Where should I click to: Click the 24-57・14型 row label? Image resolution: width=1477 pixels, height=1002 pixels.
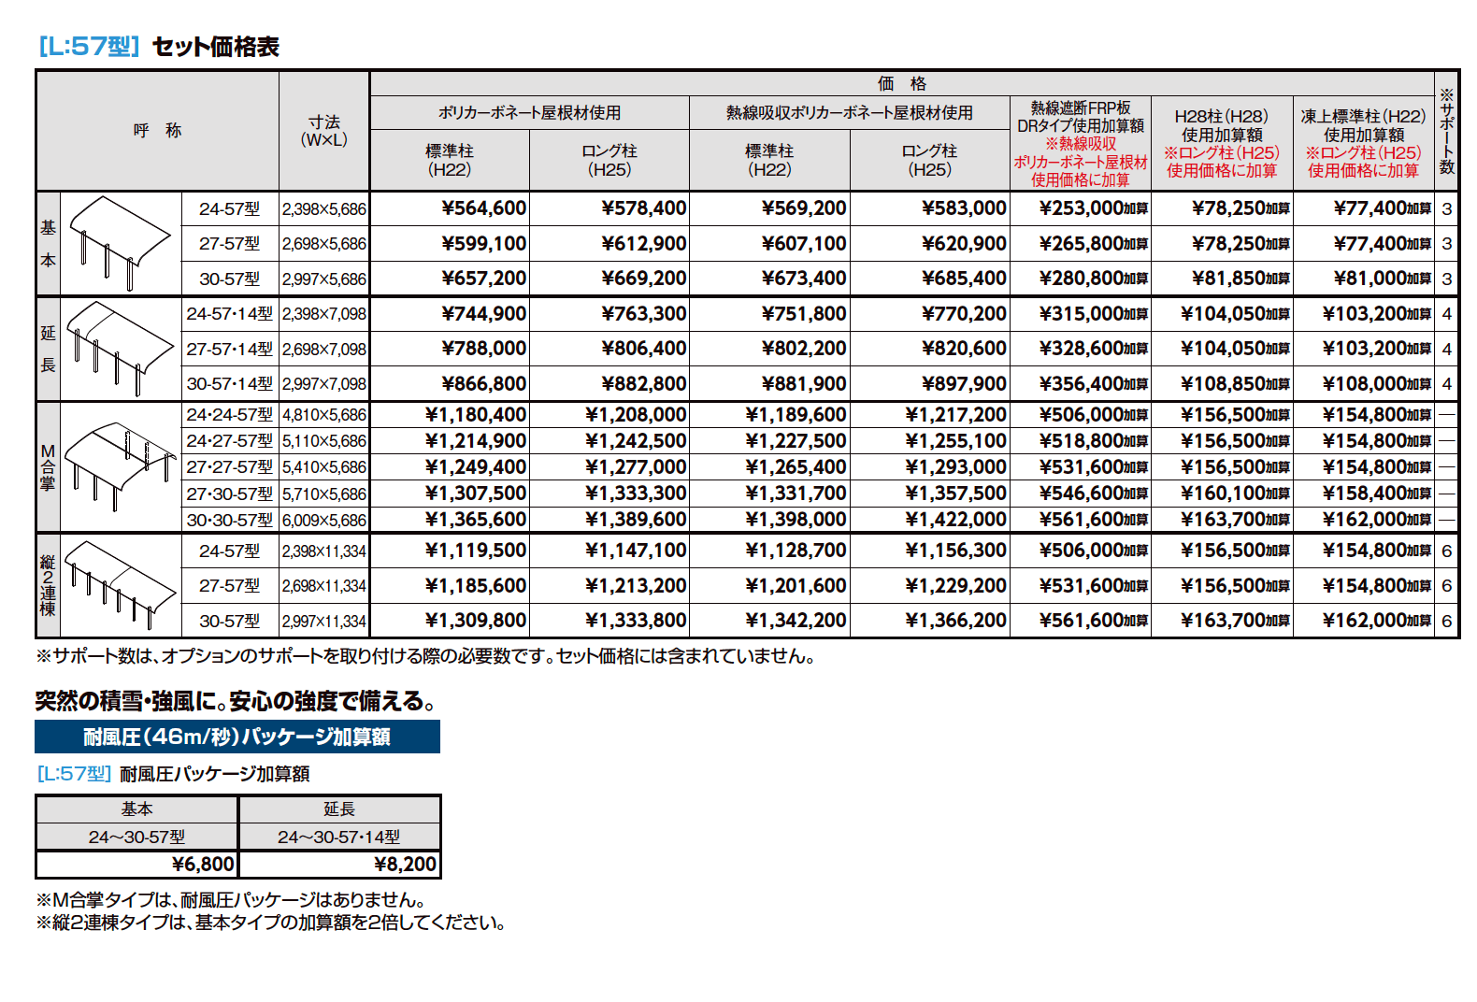point(230,314)
